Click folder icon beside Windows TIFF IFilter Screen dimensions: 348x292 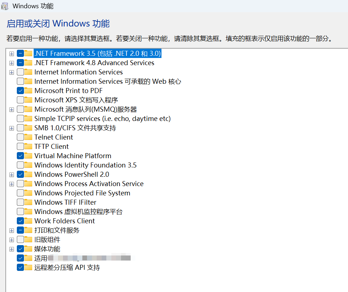pos(28,203)
